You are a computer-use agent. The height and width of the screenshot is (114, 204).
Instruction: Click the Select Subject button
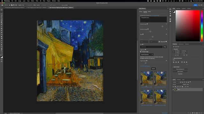(180, 72)
